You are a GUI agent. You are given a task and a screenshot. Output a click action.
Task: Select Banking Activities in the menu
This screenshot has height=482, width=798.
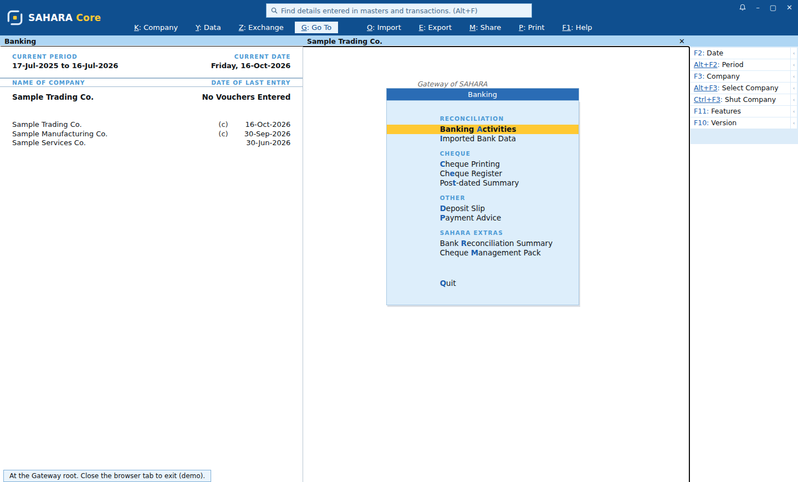point(483,129)
